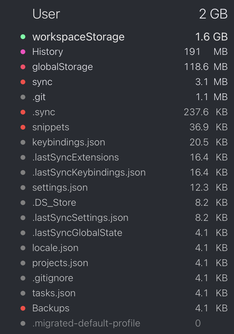The width and height of the screenshot is (234, 334).
Task: Click the red dot beside globalStorage
Action: [x=23, y=67]
